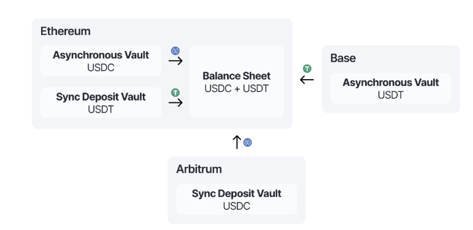Click Sync Deposit Vault title in Arbitrum
The height and width of the screenshot is (230, 473).
pos(237,194)
